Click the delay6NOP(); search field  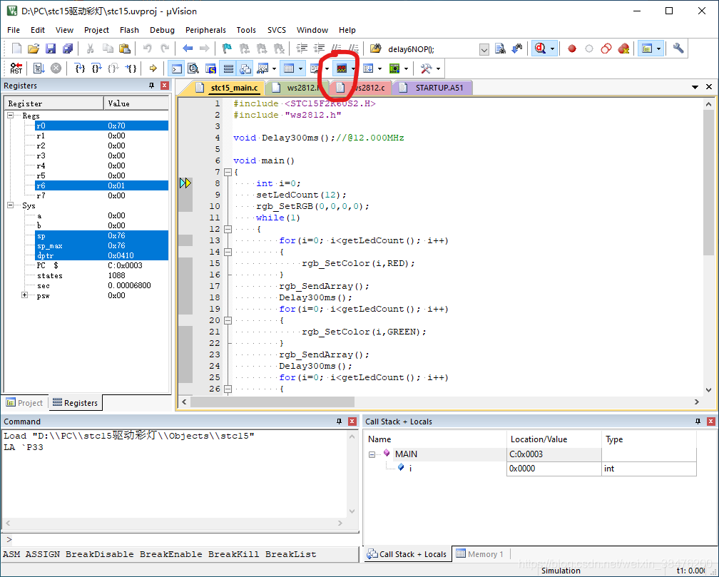pos(432,49)
